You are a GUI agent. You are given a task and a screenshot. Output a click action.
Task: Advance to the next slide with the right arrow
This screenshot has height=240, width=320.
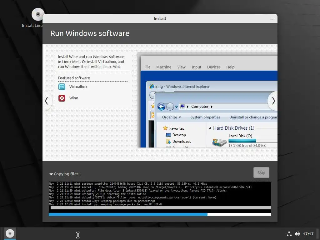click(273, 101)
